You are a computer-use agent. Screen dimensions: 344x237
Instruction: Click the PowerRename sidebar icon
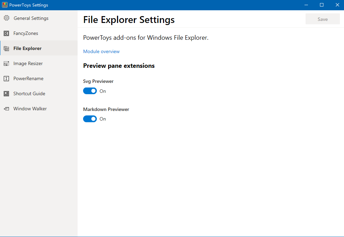(x=7, y=78)
